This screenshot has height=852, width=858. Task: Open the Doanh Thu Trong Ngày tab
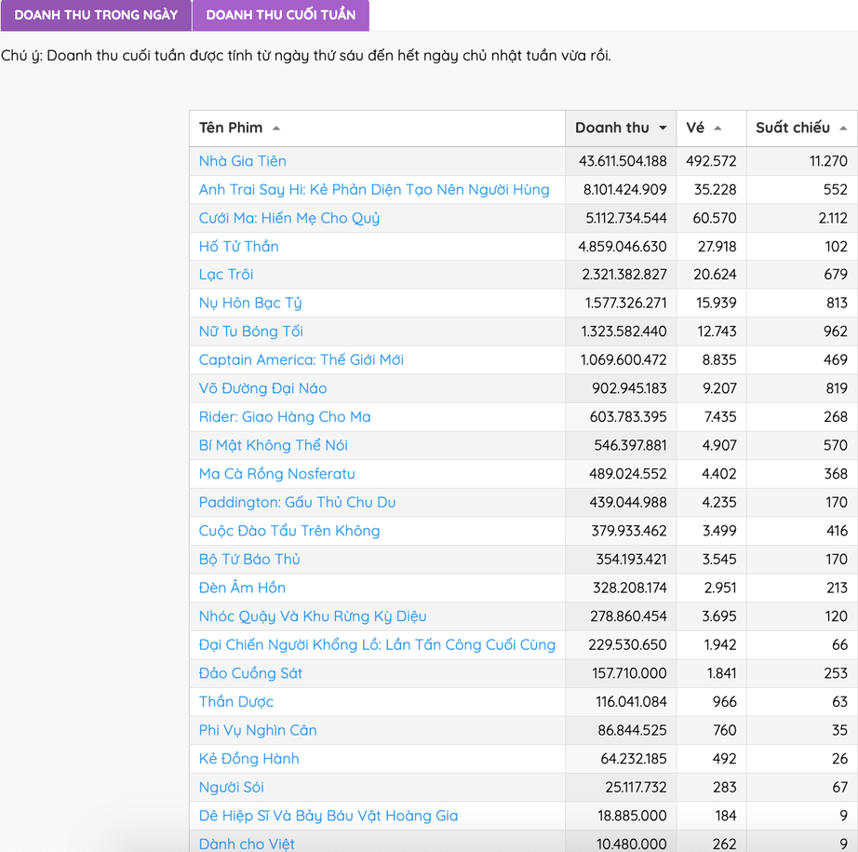click(96, 15)
